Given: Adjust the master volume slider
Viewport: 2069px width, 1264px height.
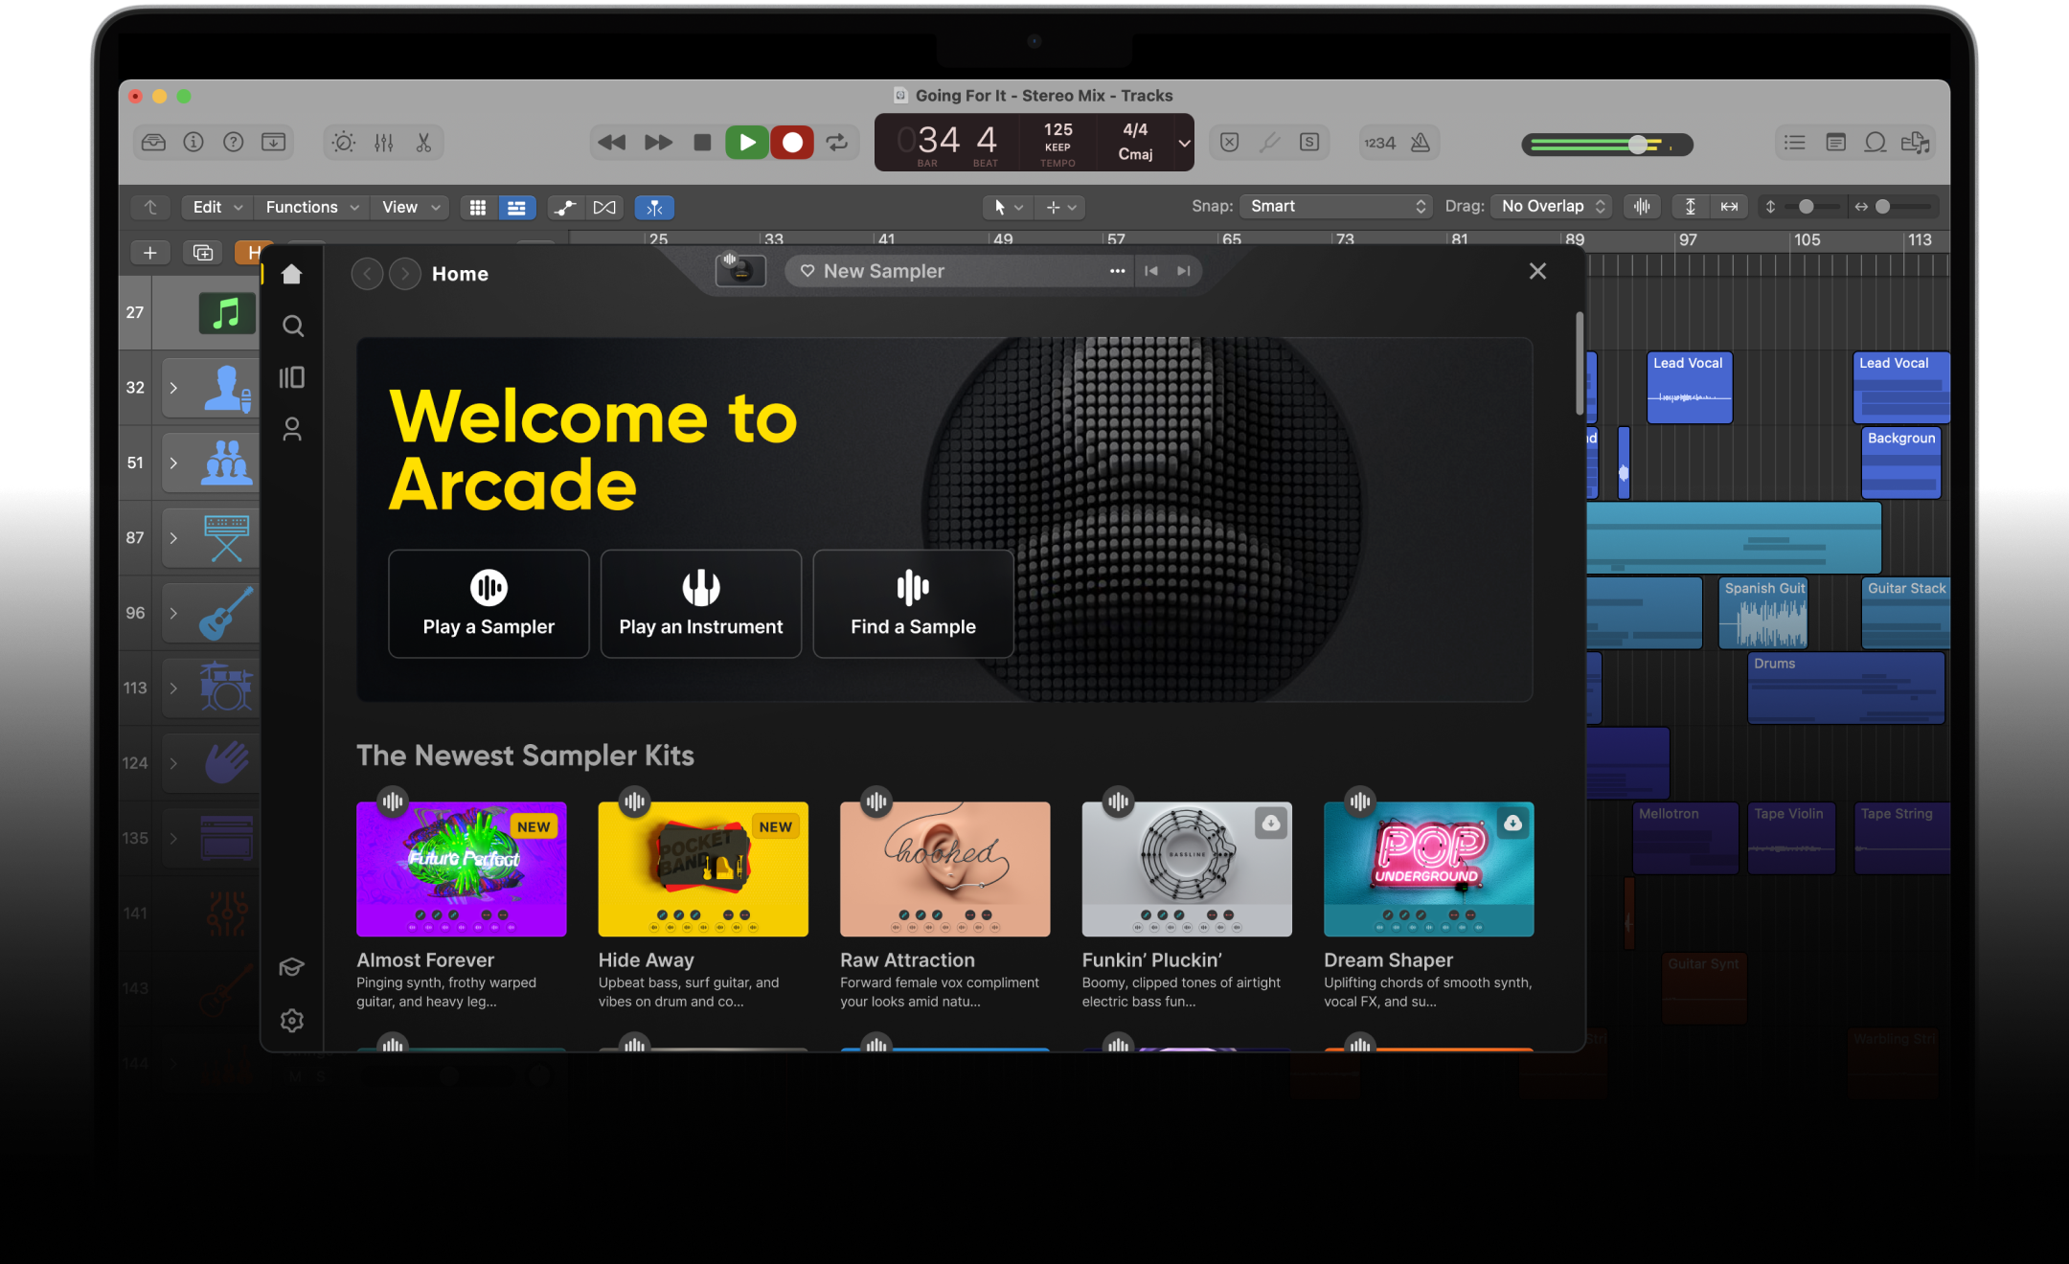Looking at the screenshot, I should (x=1638, y=145).
